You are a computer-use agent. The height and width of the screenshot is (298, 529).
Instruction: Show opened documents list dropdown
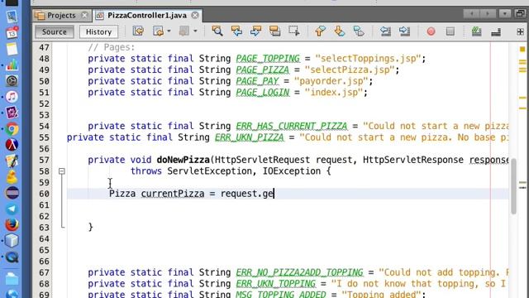[505, 14]
